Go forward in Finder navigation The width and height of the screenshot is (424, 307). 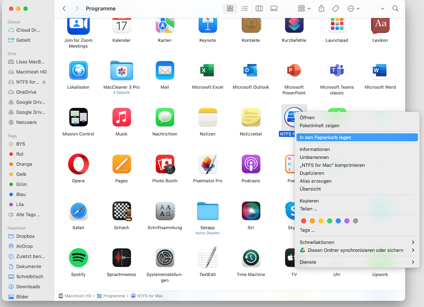click(77, 9)
